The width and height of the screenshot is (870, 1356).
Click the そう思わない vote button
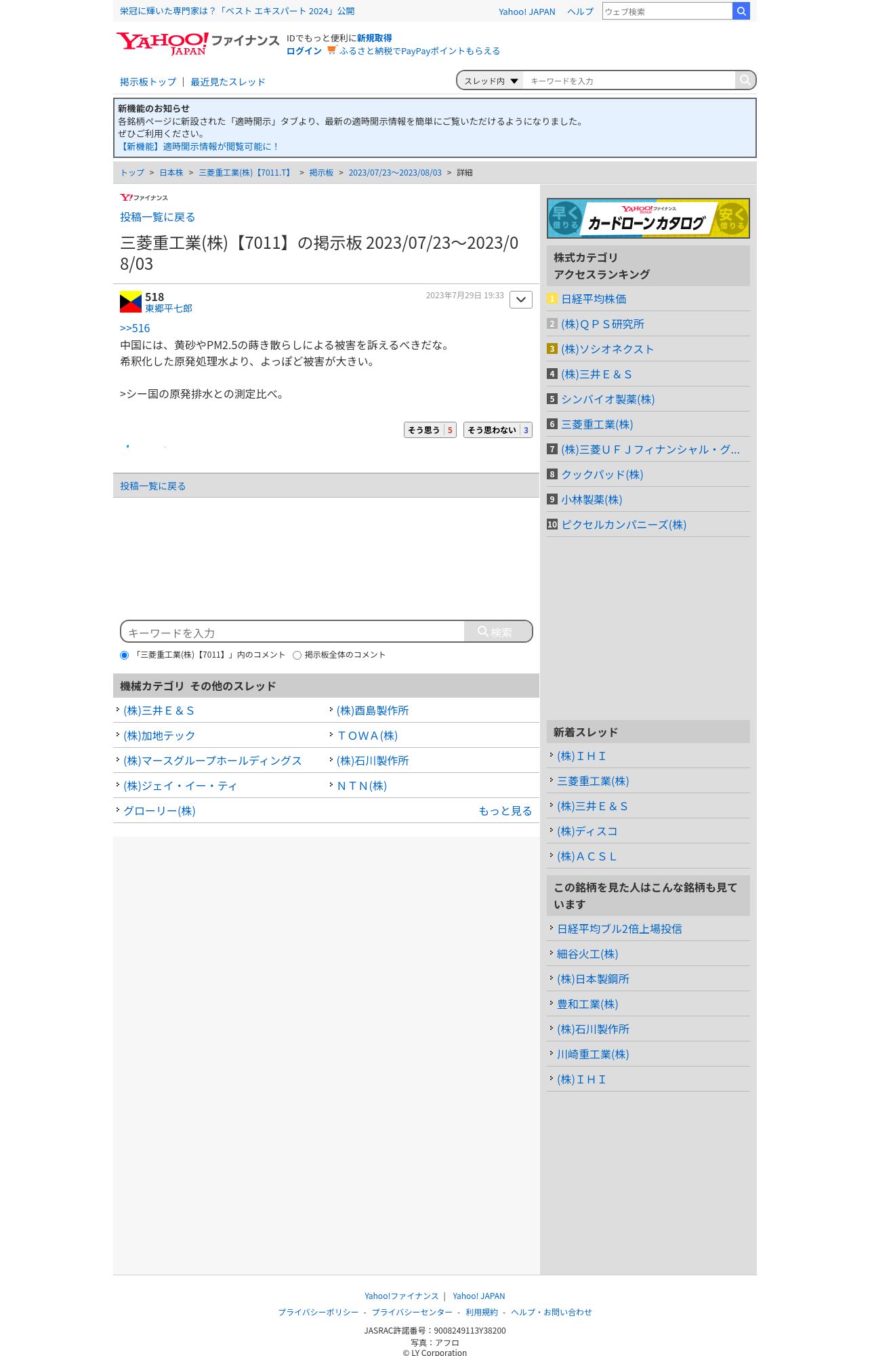[498, 430]
